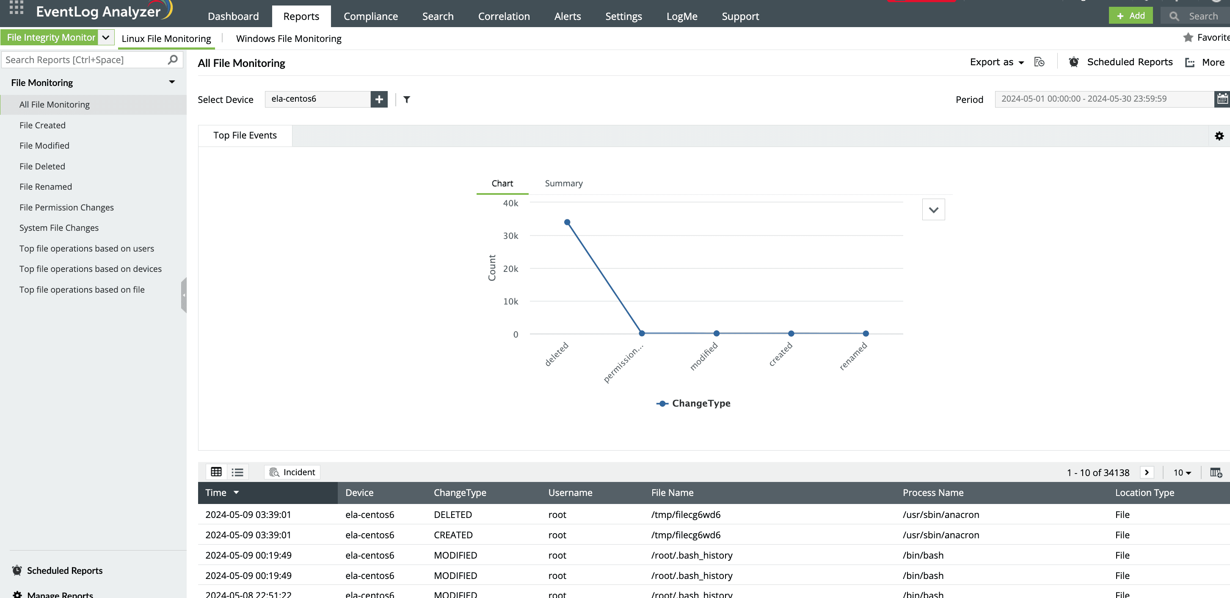Screen dimensions: 1230x598
Task: Click the export history icon beside Export as
Action: coord(1039,62)
